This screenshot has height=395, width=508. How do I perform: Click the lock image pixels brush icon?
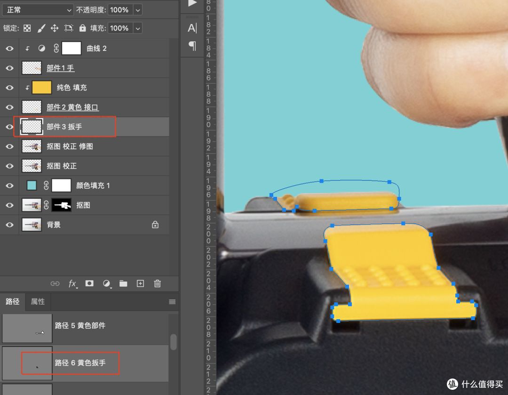[41, 28]
